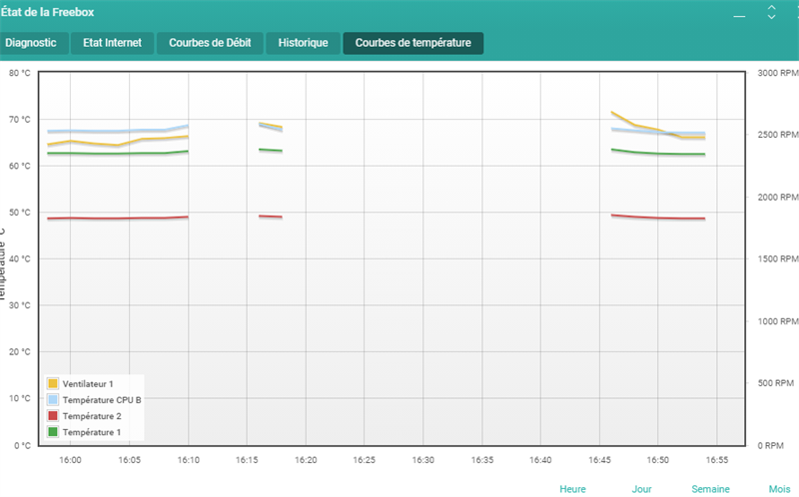Change the graph range to Mois
Screen dimensions: 799x497
[x=779, y=489]
